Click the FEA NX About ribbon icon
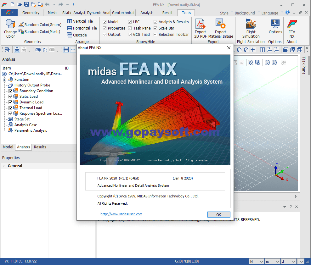311x265 pixels. 292,29
